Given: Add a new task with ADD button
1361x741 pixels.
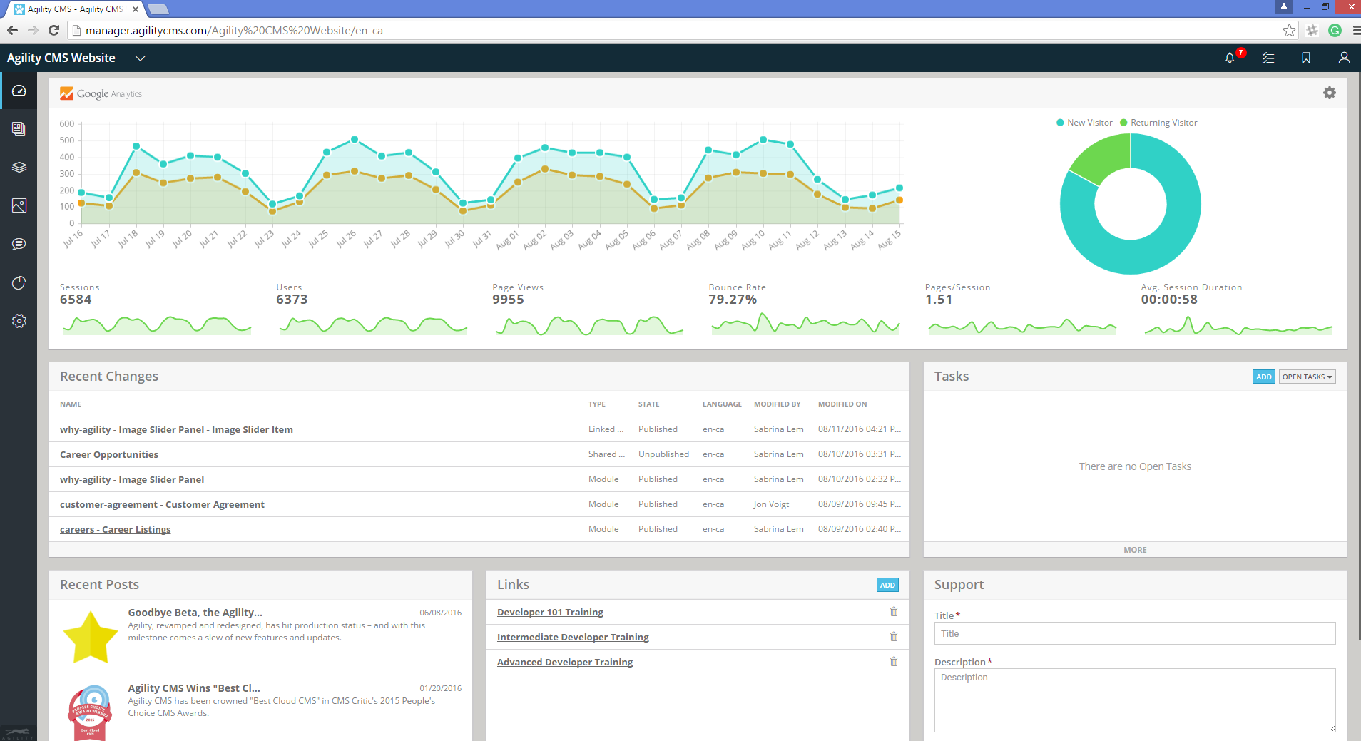Looking at the screenshot, I should click(x=1263, y=377).
